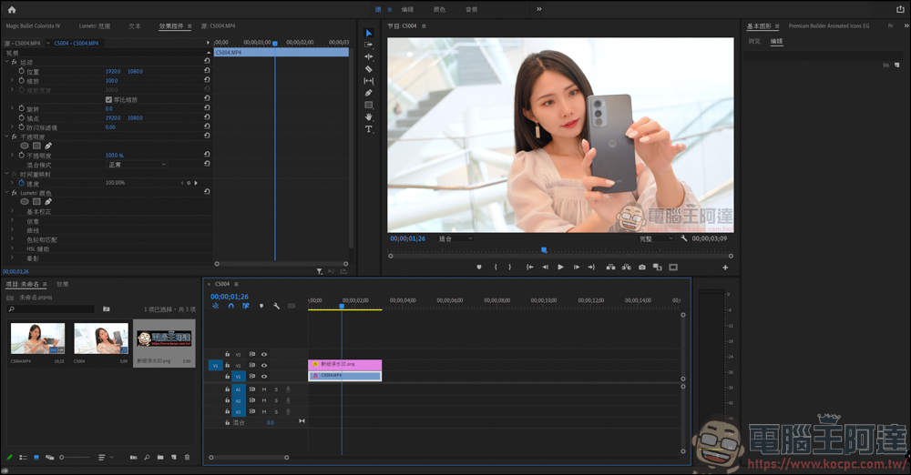
Task: Step back one frame
Action: point(545,268)
